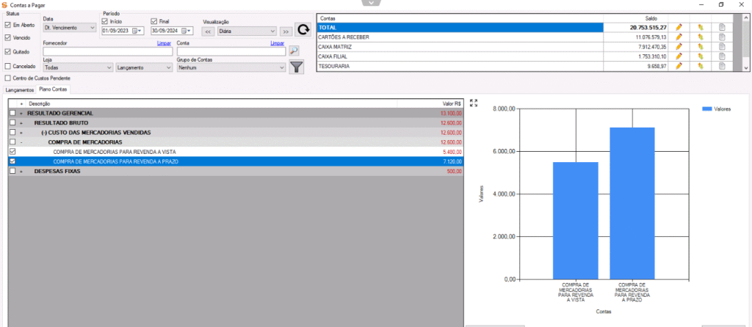The width and height of the screenshot is (752, 327).
Task: Click the magnifier search icon beside Conta
Action: [x=294, y=51]
